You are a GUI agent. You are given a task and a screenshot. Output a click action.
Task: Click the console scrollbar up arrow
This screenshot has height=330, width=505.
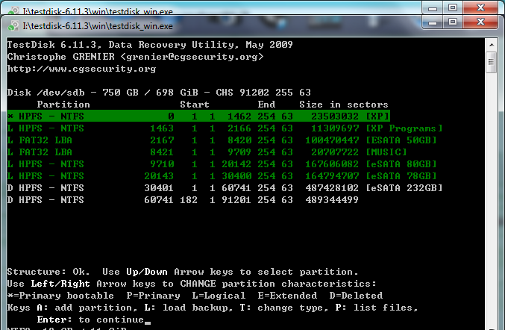tap(492, 45)
